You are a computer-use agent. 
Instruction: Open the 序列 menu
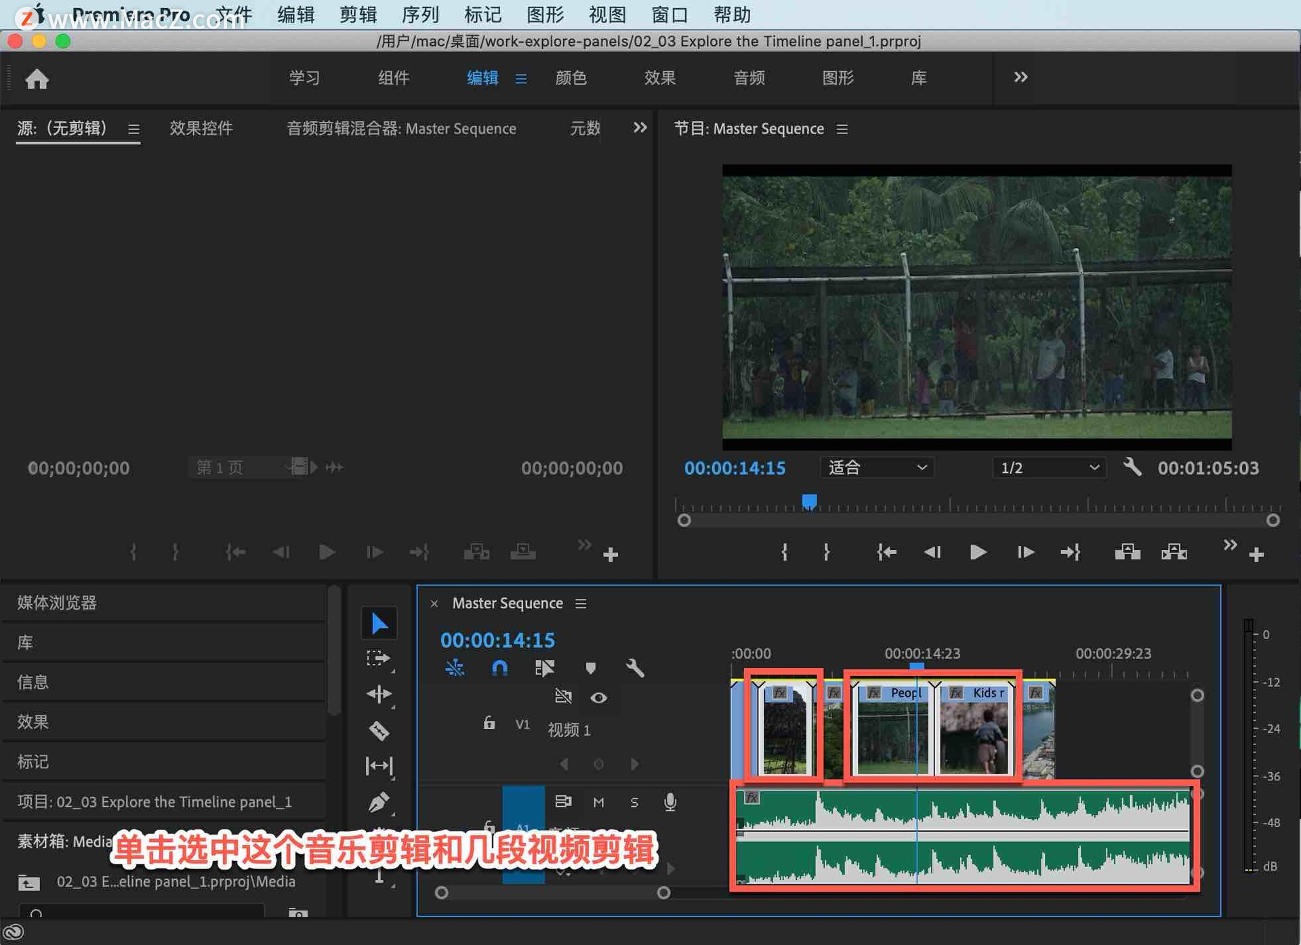[420, 14]
